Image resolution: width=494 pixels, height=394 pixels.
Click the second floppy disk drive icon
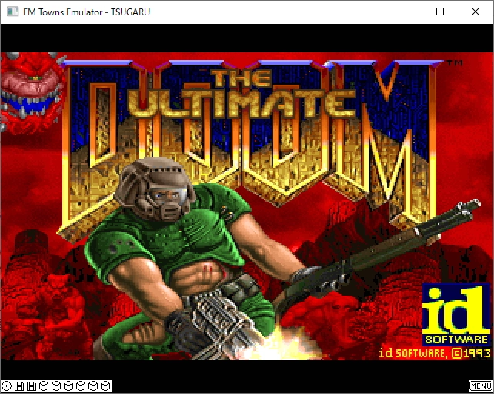(x=31, y=386)
